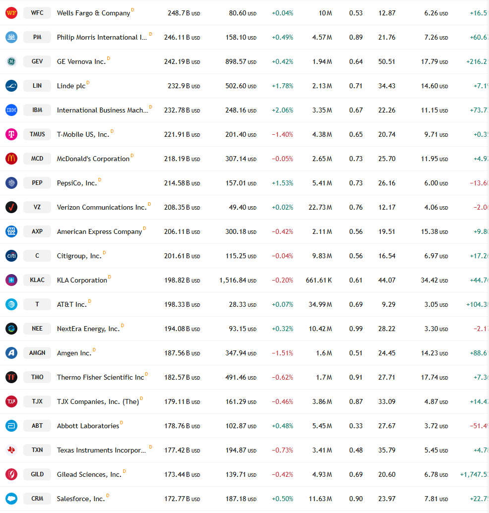Select the KLAC ticker badge

coord(37,280)
